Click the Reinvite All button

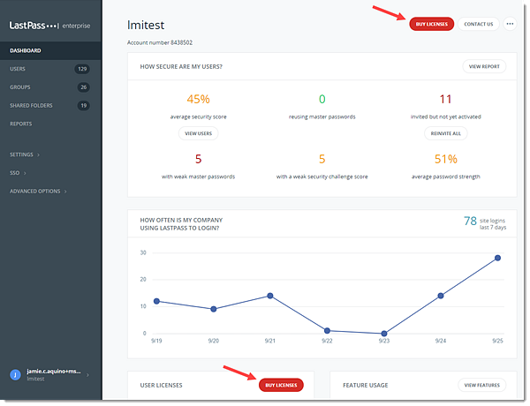pos(445,133)
